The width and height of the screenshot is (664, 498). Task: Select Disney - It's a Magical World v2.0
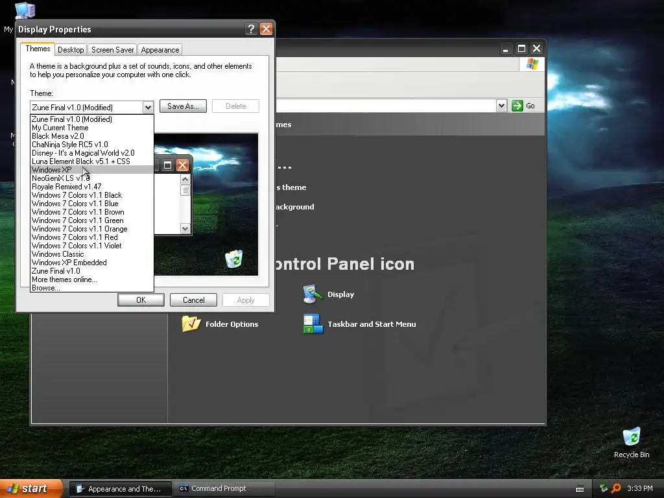92,153
